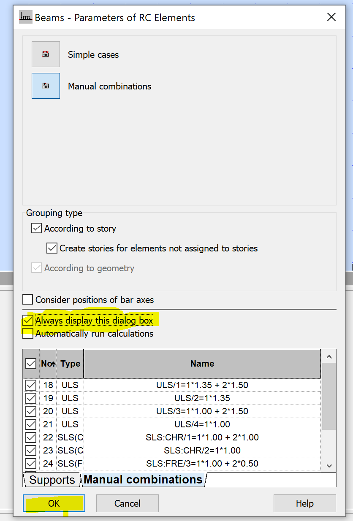Confirm settings with the OK button
Image resolution: width=353 pixels, height=521 pixels.
54,503
